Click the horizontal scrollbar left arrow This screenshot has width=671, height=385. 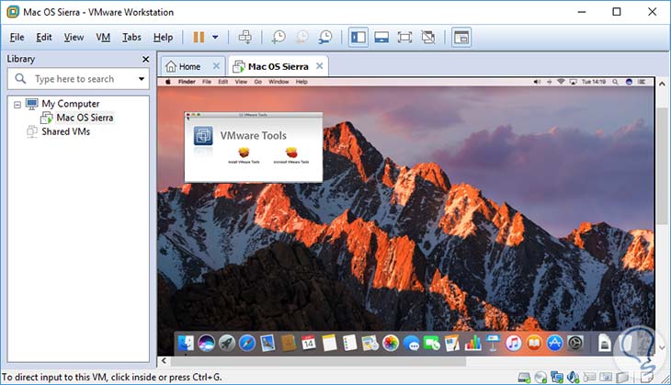pyautogui.click(x=164, y=361)
